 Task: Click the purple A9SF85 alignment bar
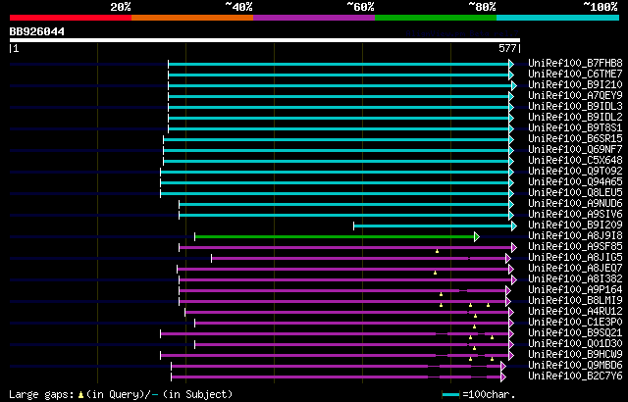click(345, 248)
